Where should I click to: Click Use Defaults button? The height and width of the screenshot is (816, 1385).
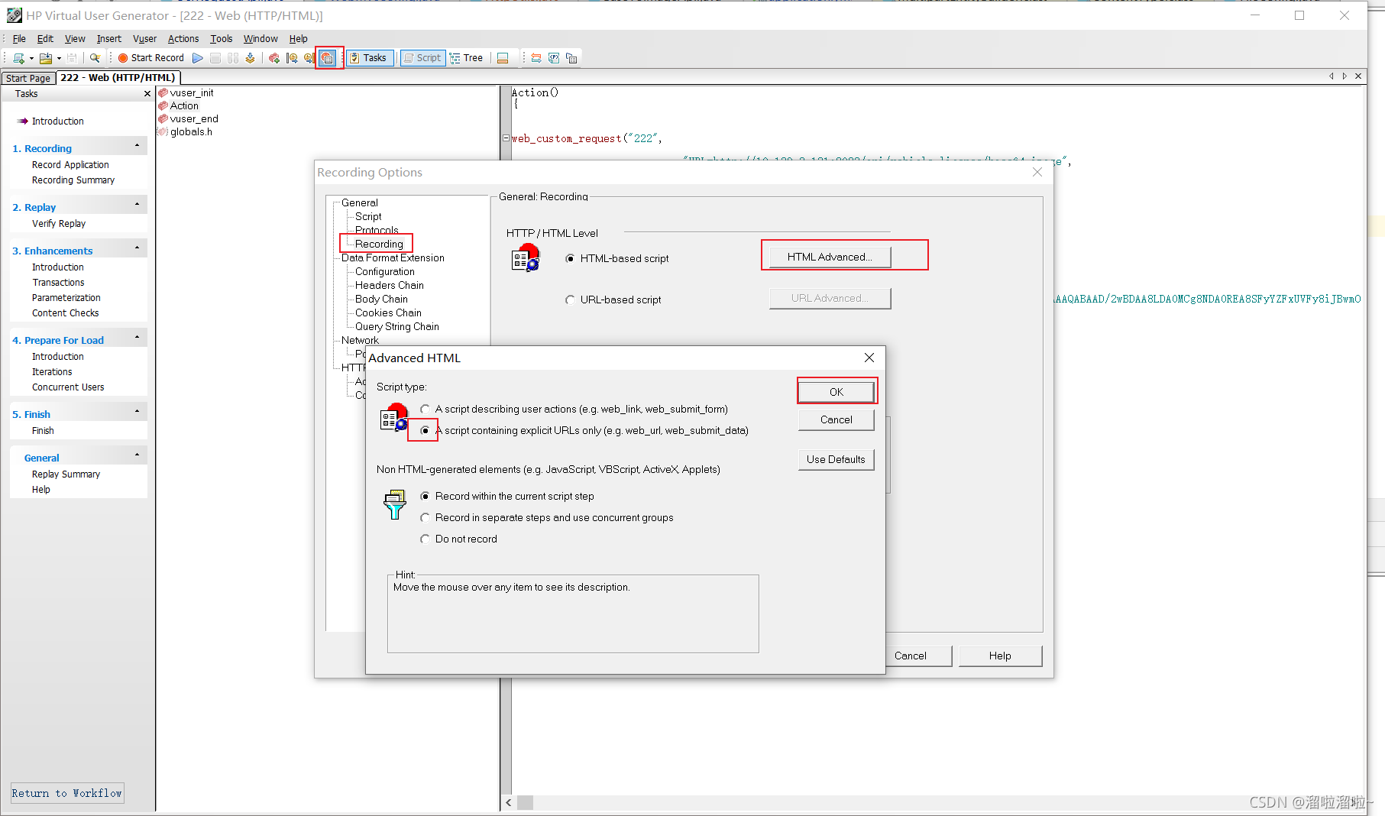[837, 459]
